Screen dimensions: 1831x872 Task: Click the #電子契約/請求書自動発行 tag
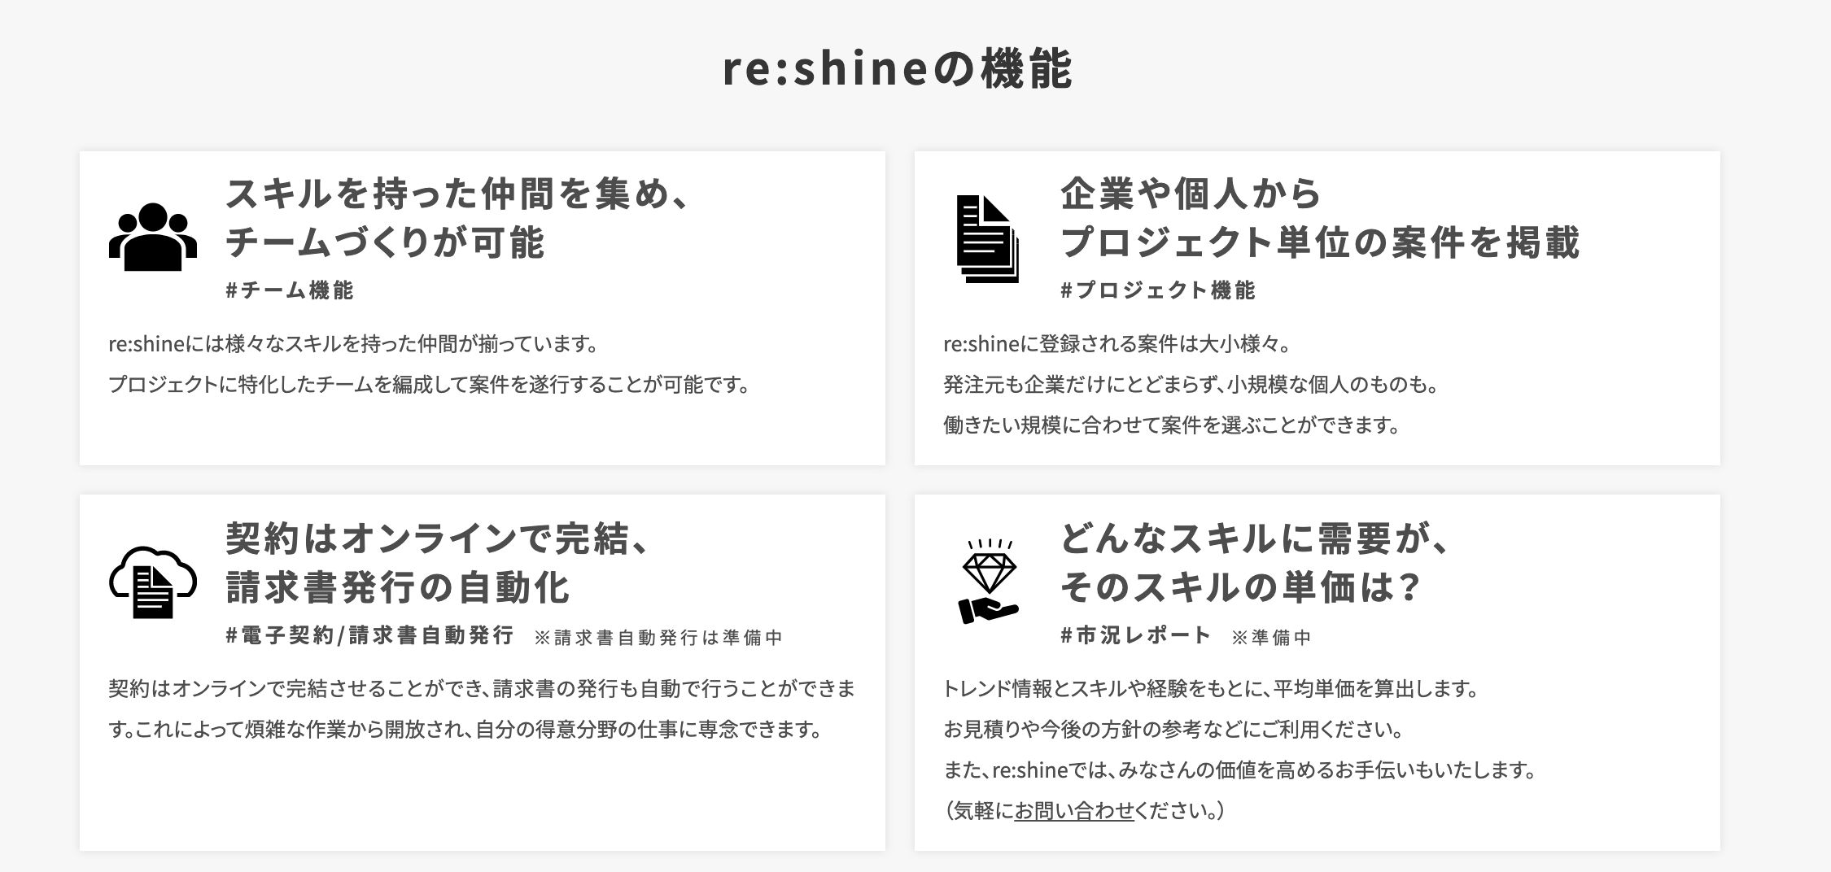(369, 635)
